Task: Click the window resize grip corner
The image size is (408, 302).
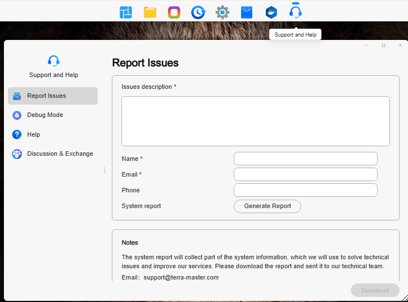Action: [405, 299]
